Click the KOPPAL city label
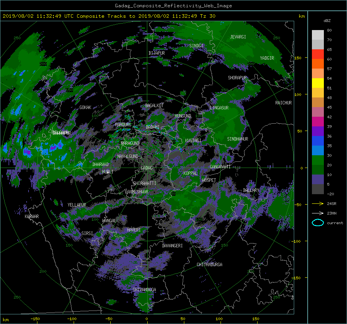The width and height of the screenshot is (347, 324). click(190, 173)
